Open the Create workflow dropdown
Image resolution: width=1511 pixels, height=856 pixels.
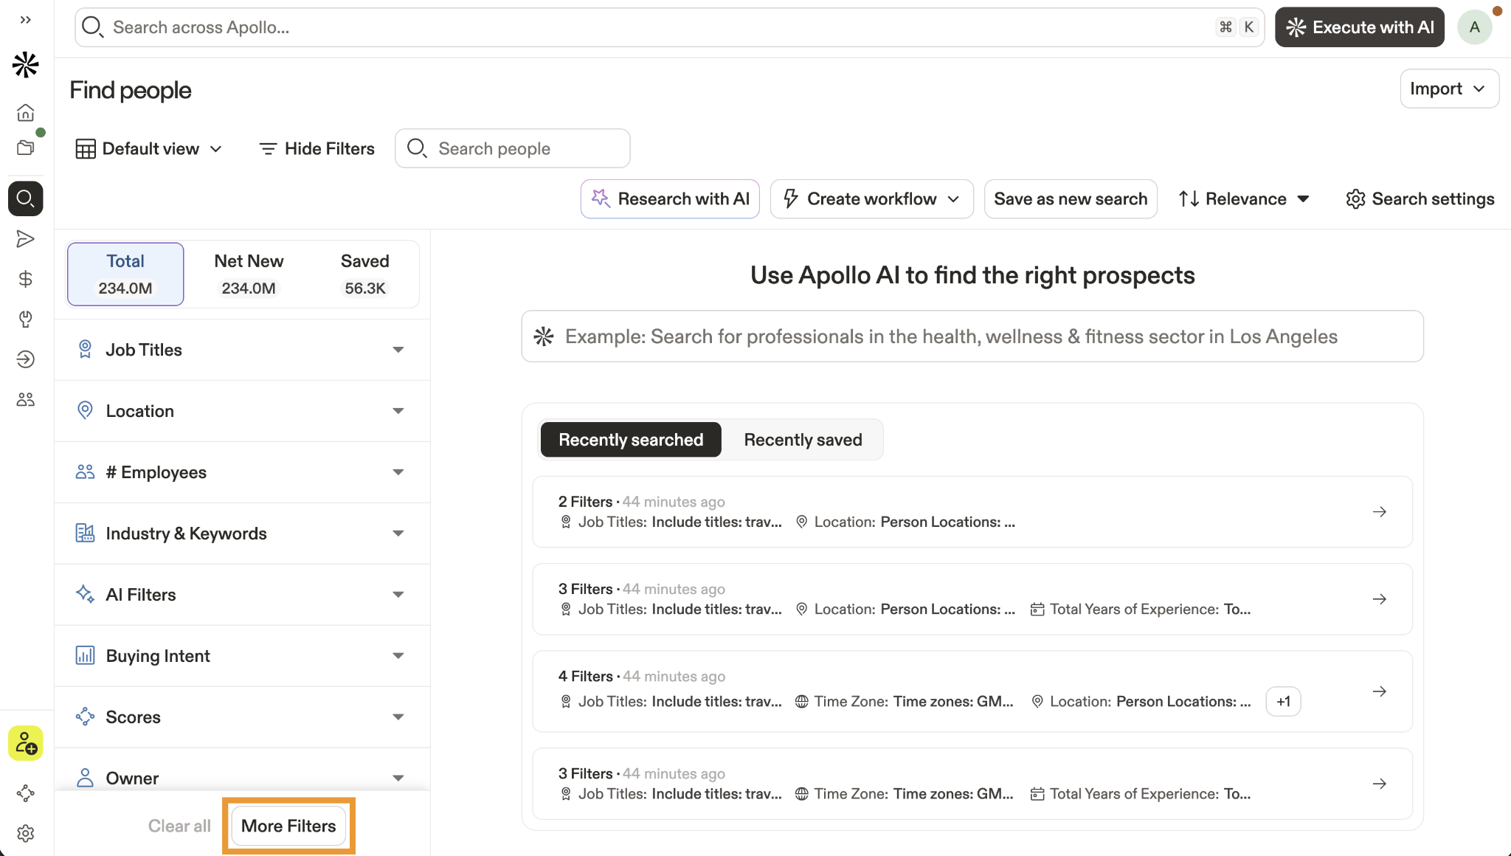click(872, 199)
